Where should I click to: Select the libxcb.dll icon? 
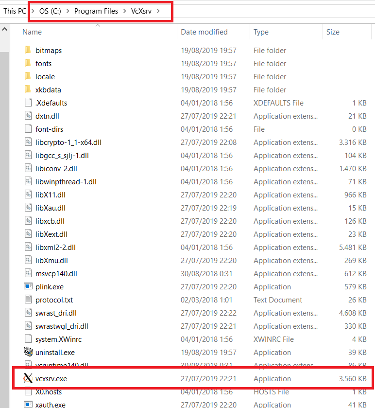[x=28, y=220]
